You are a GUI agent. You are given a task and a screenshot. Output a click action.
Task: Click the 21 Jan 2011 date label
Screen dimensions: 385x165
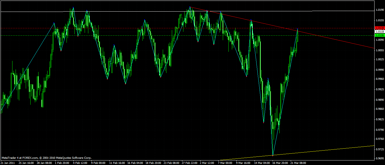(8, 163)
